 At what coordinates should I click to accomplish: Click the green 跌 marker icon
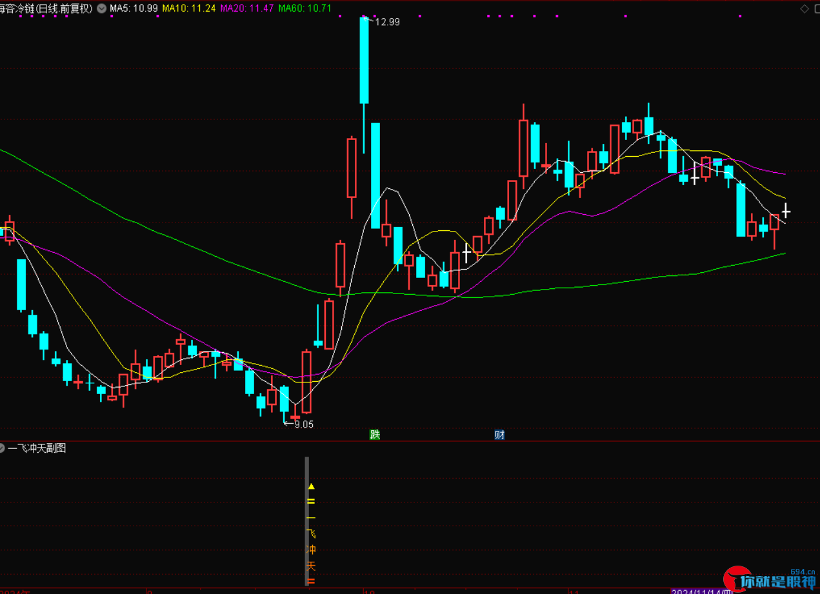point(375,435)
